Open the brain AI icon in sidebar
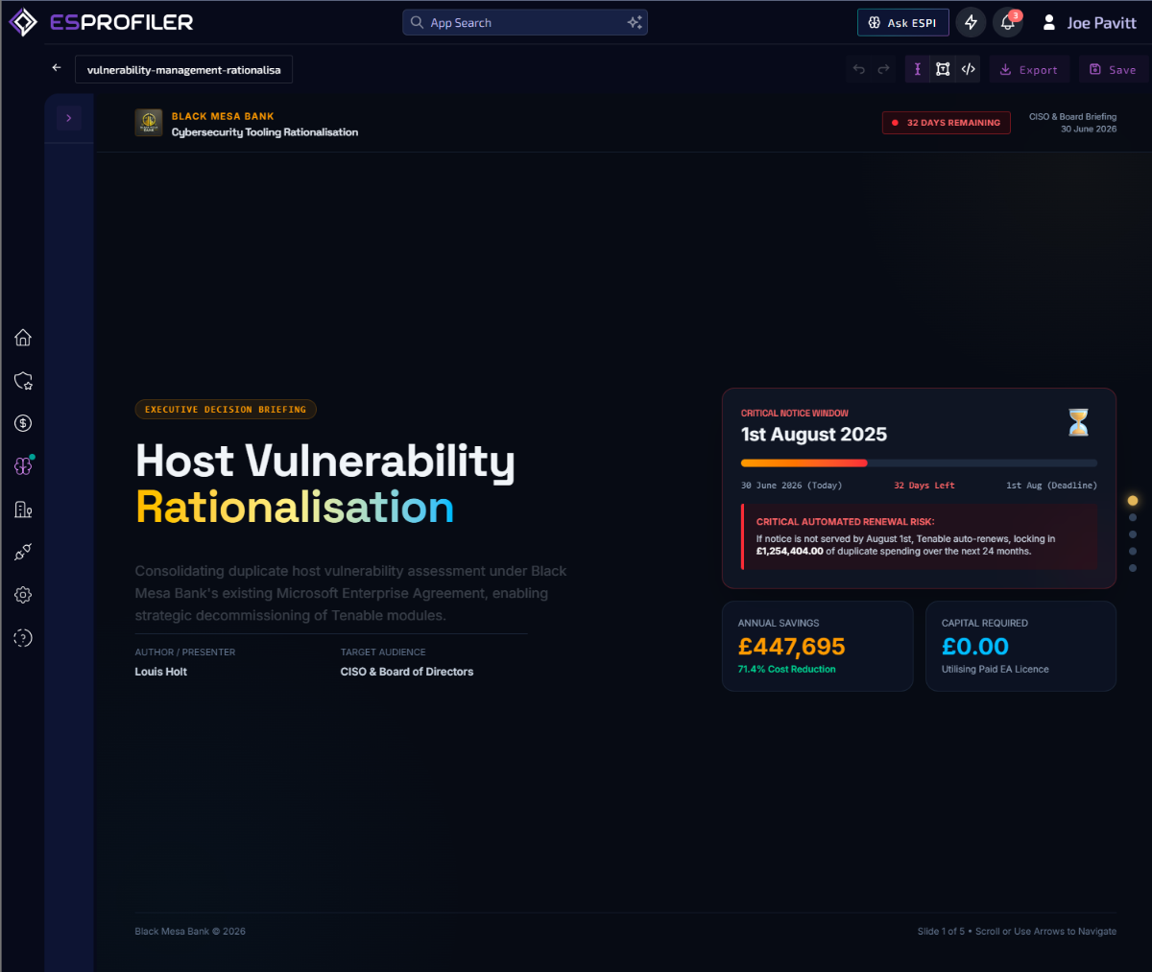This screenshot has width=1152, height=972. (23, 466)
